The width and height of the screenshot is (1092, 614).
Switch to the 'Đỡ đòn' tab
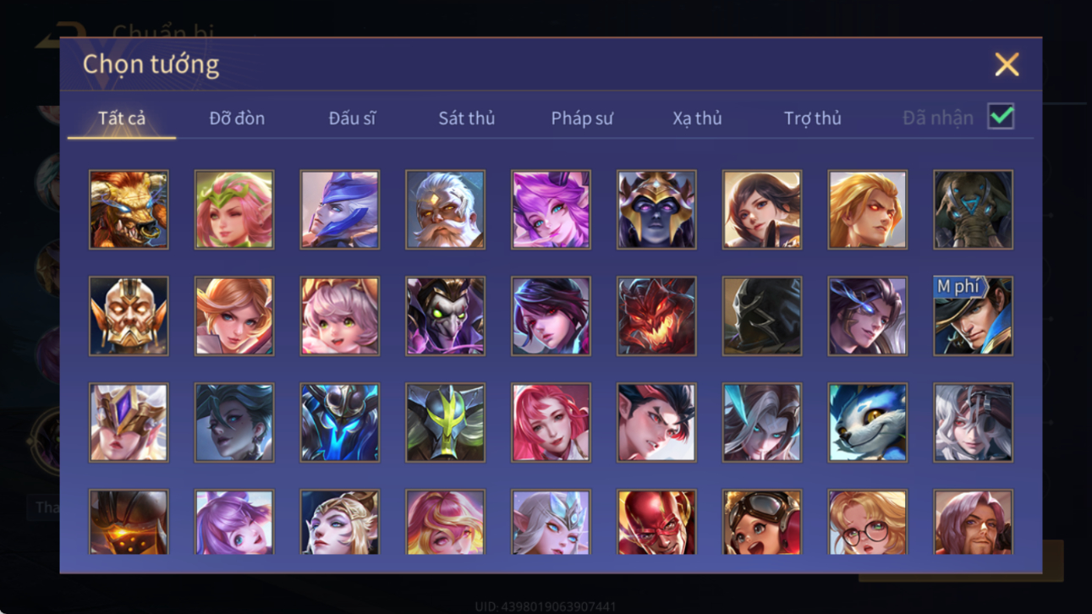[237, 118]
